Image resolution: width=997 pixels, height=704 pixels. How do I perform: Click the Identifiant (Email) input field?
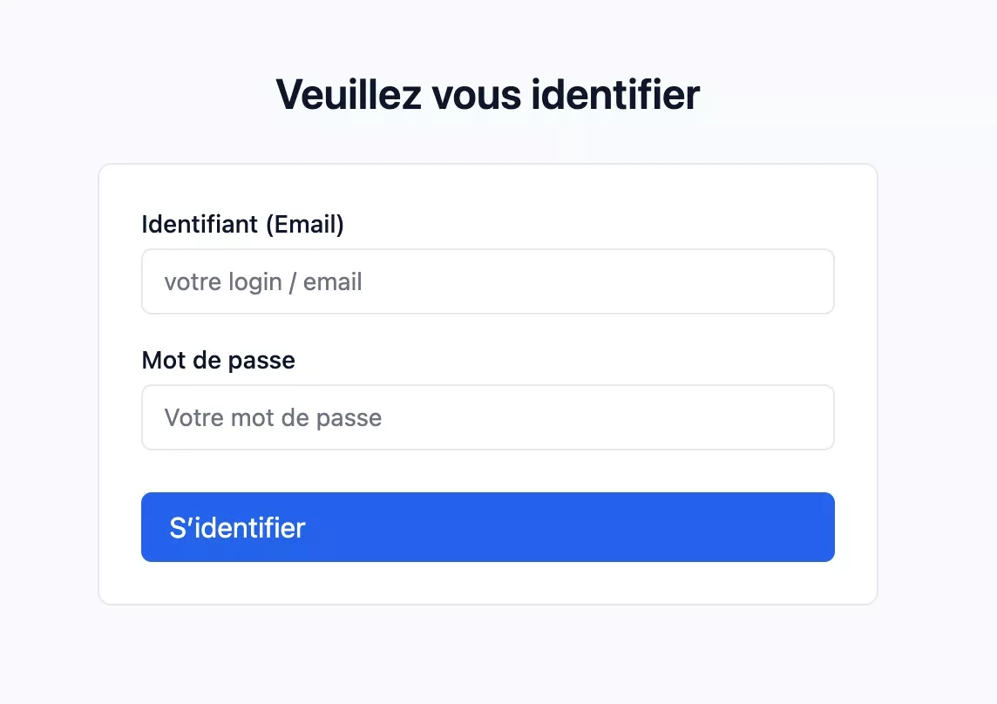(x=488, y=281)
